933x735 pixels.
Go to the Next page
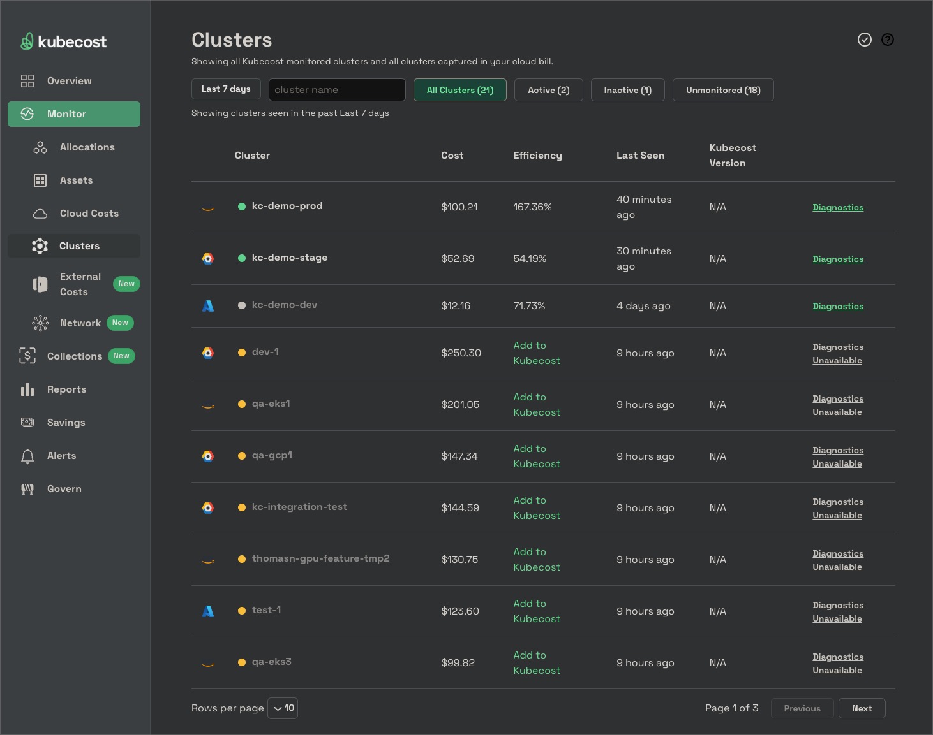click(862, 708)
